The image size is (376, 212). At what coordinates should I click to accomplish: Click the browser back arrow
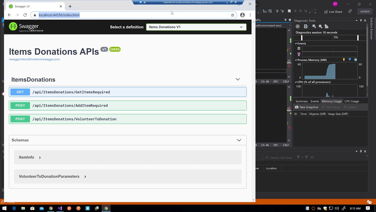[9, 15]
